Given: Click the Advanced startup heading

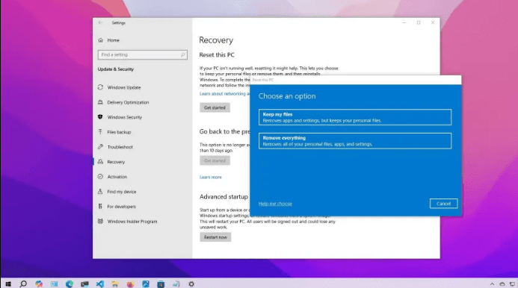Looking at the screenshot, I should tap(223, 197).
